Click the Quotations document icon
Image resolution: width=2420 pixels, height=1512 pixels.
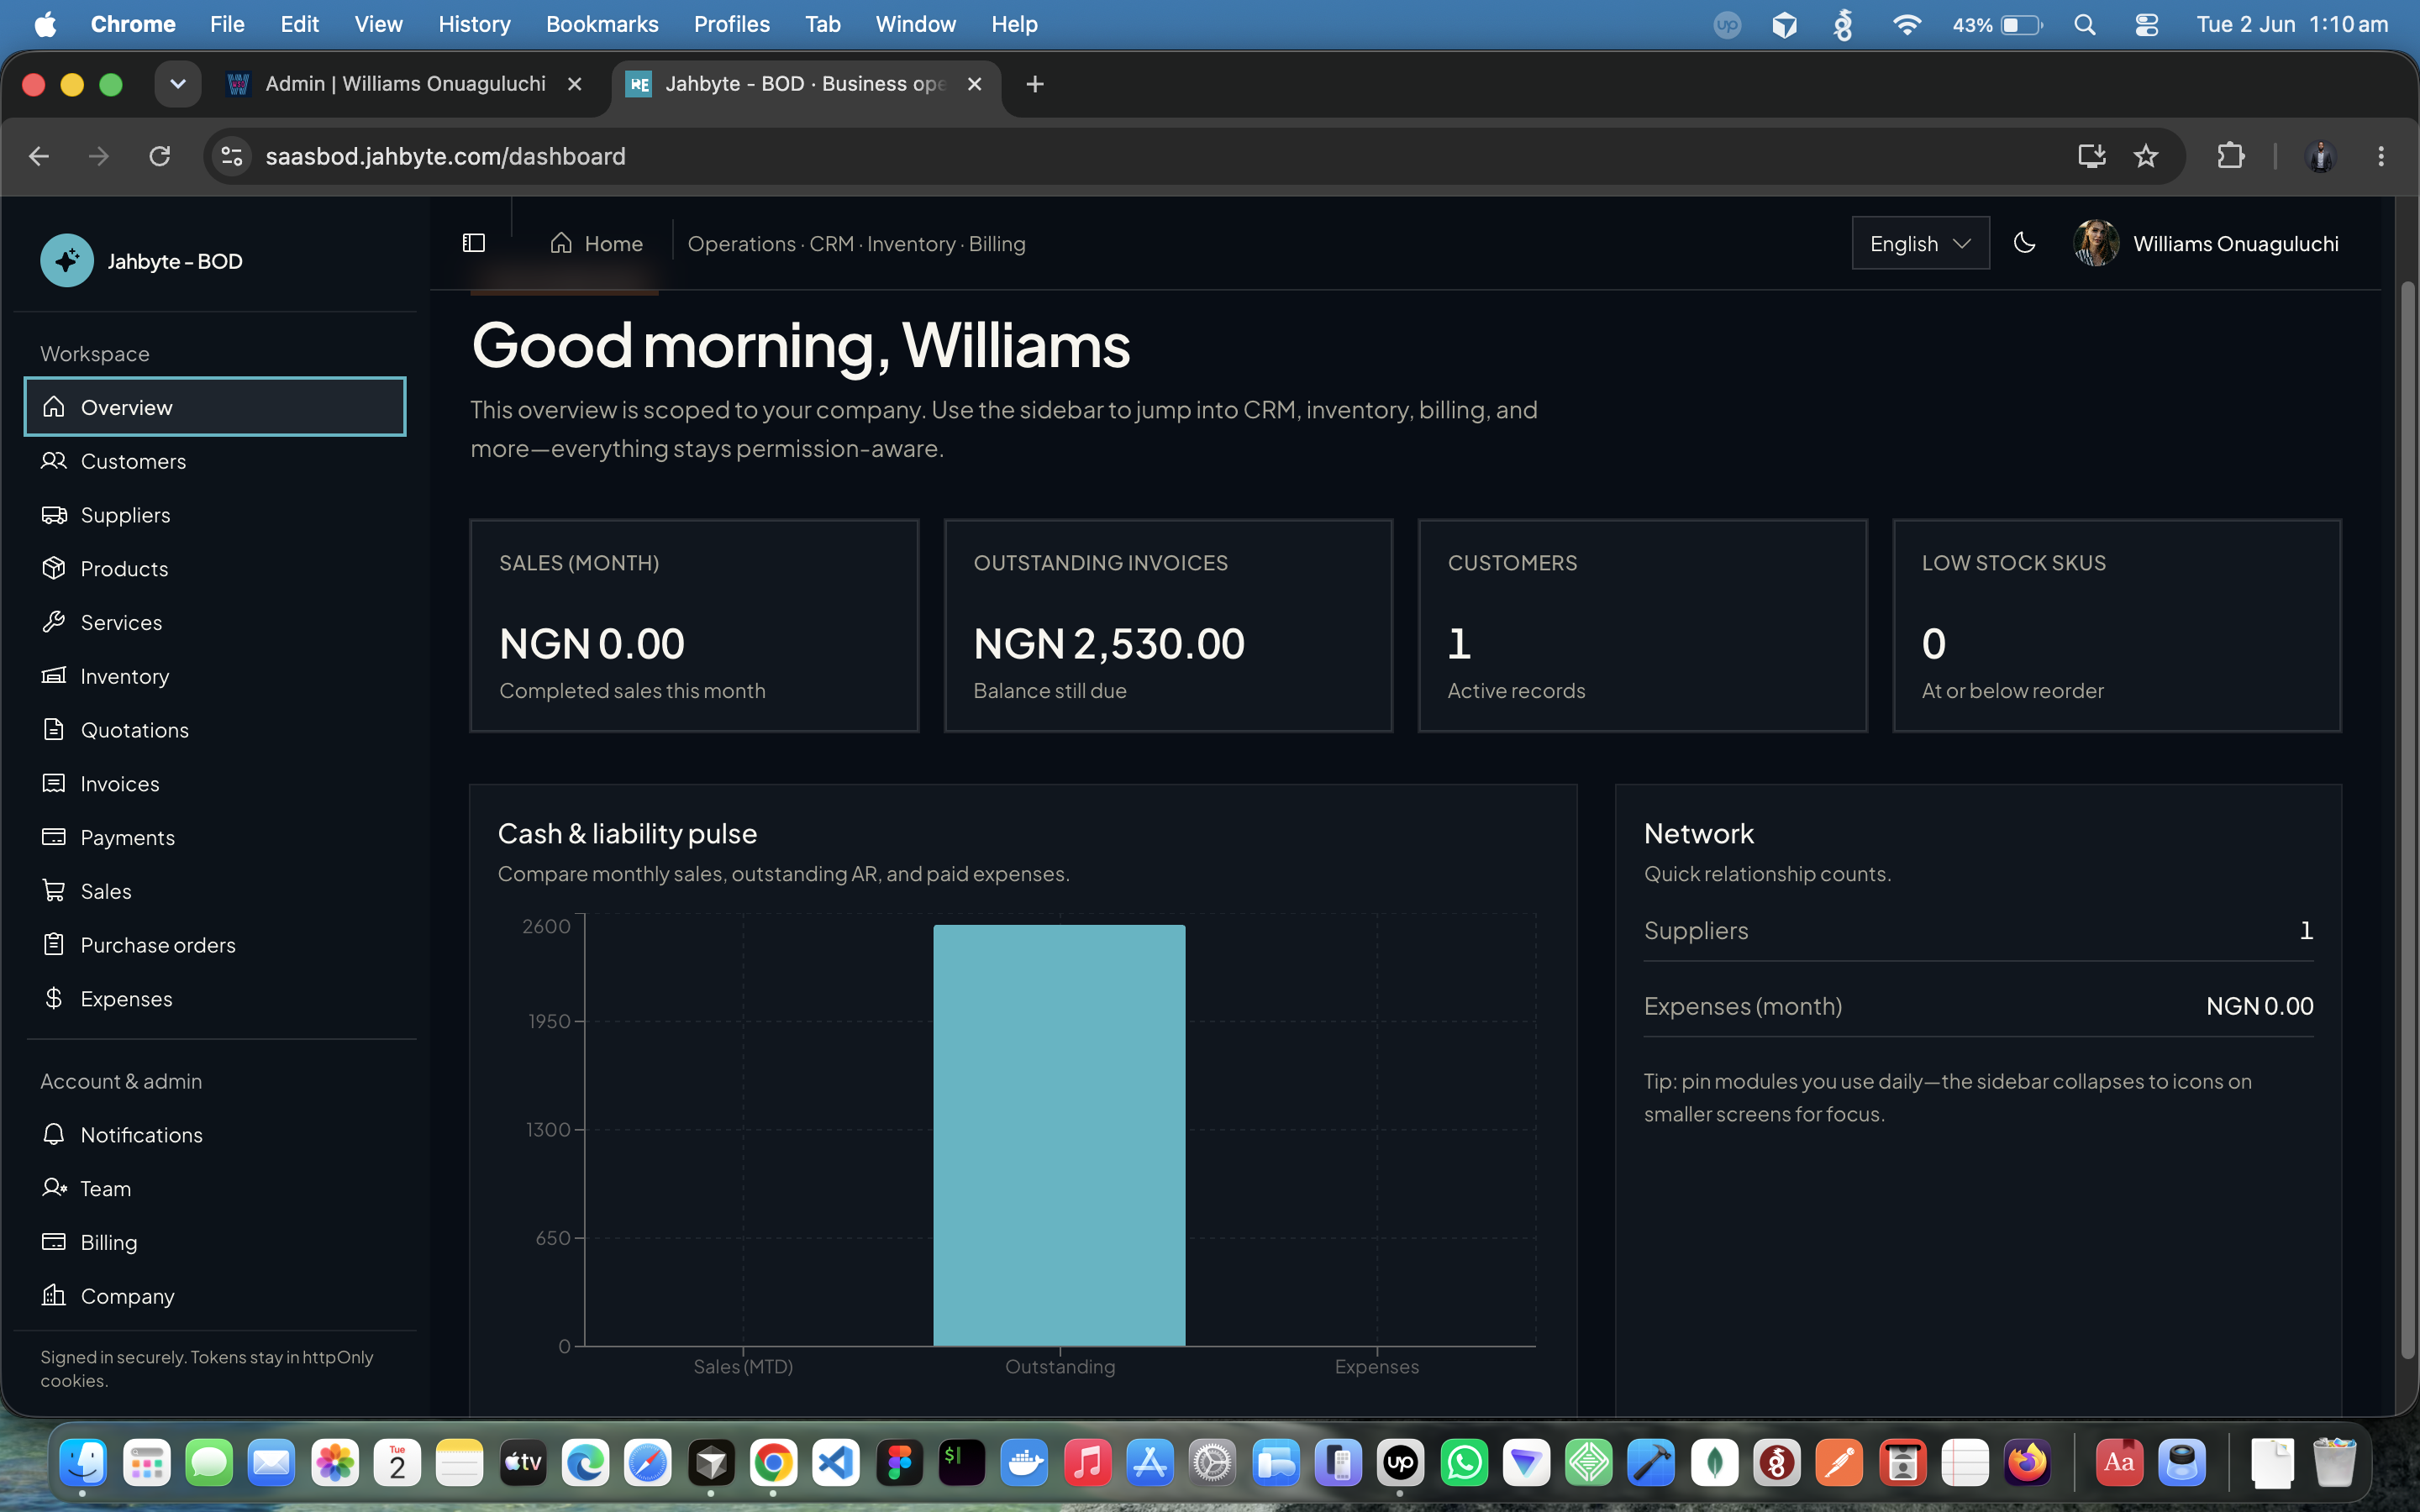pos(54,730)
